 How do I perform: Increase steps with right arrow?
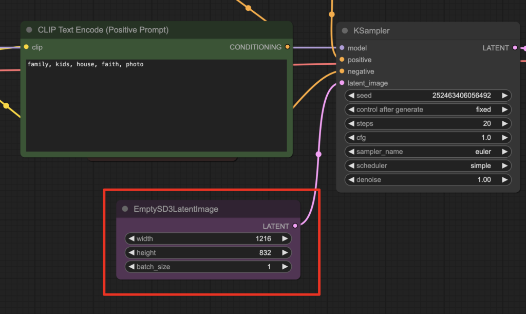click(504, 123)
